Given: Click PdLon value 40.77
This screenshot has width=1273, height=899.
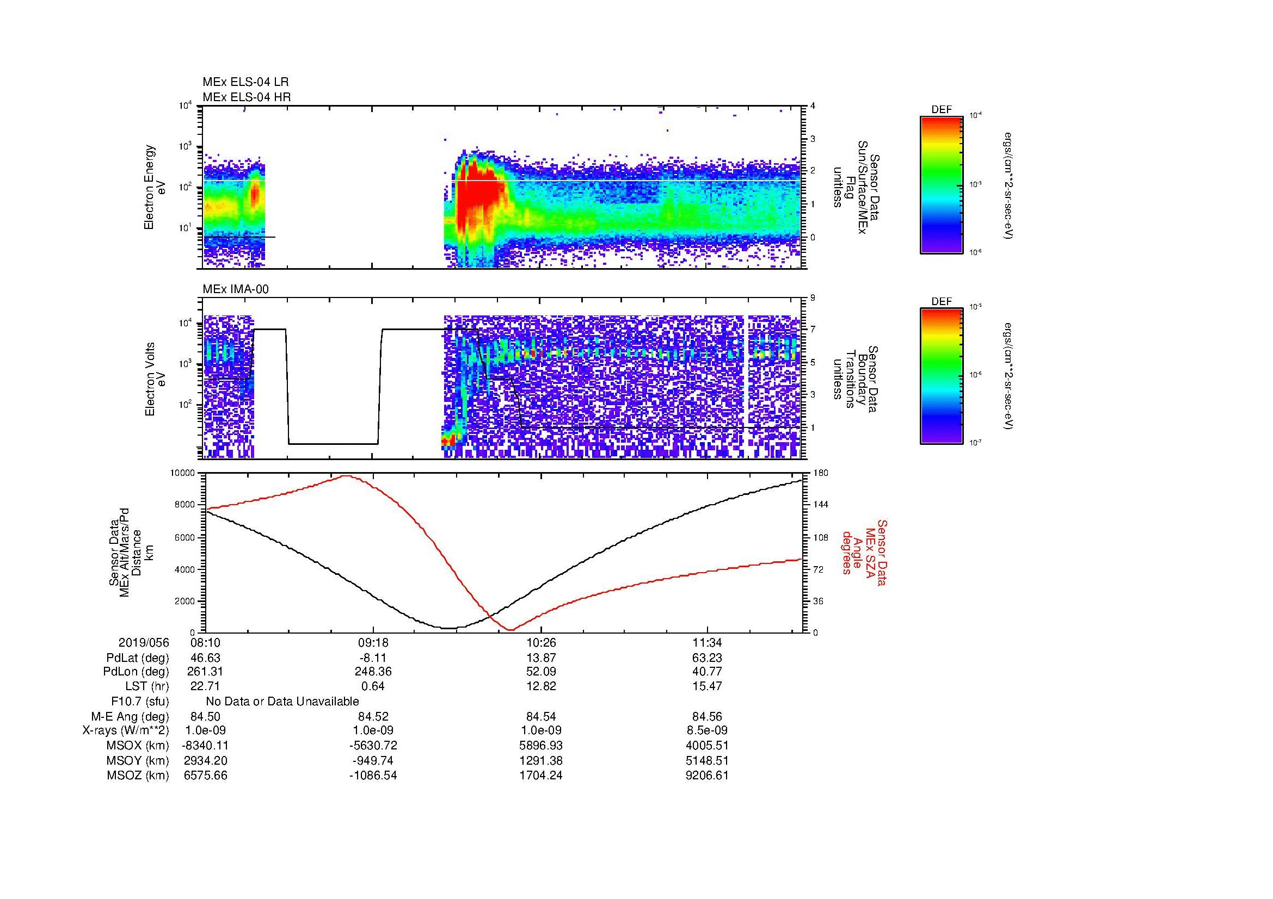Looking at the screenshot, I should pos(708,672).
